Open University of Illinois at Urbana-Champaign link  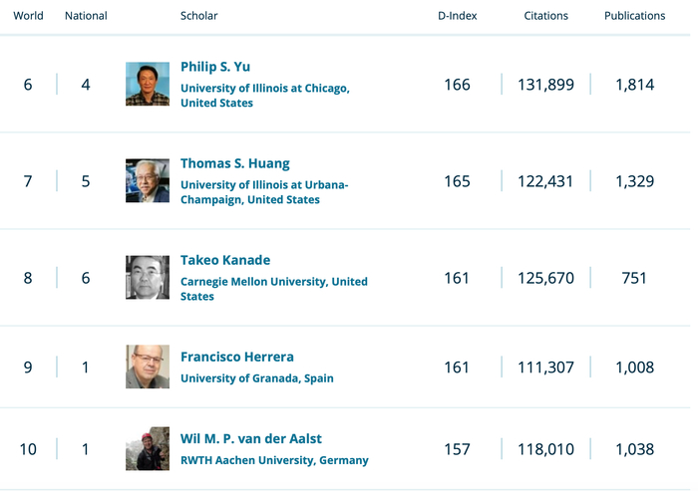click(264, 185)
